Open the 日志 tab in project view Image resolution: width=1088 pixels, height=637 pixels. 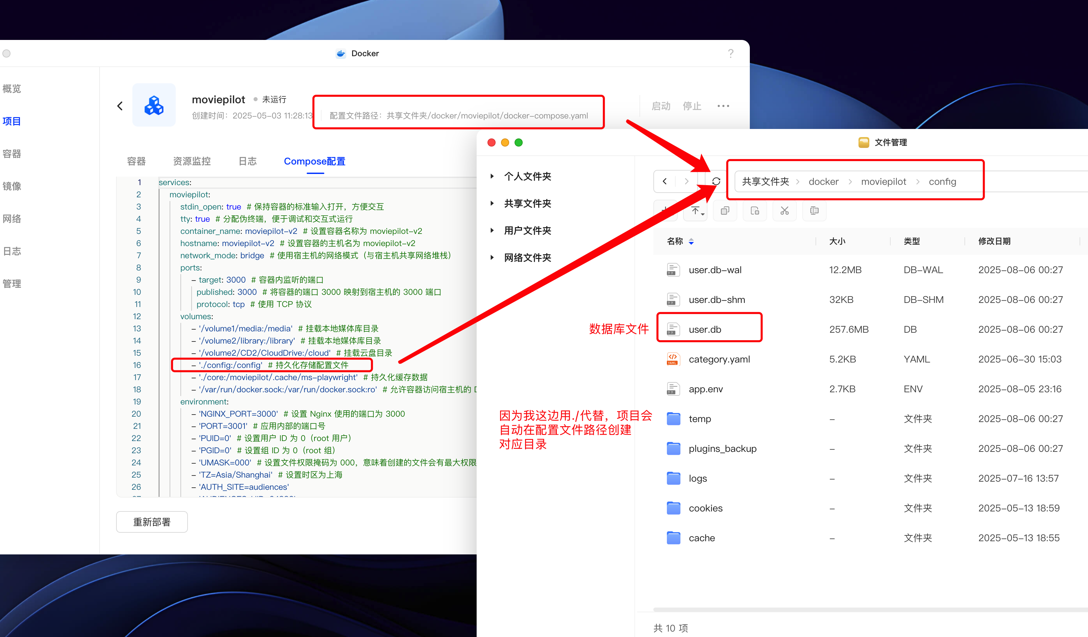[247, 161]
